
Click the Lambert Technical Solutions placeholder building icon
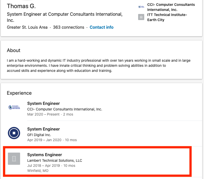tap(14, 159)
